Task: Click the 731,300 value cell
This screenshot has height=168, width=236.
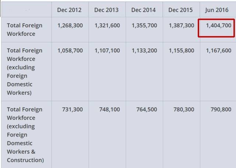Action: click(x=73, y=109)
